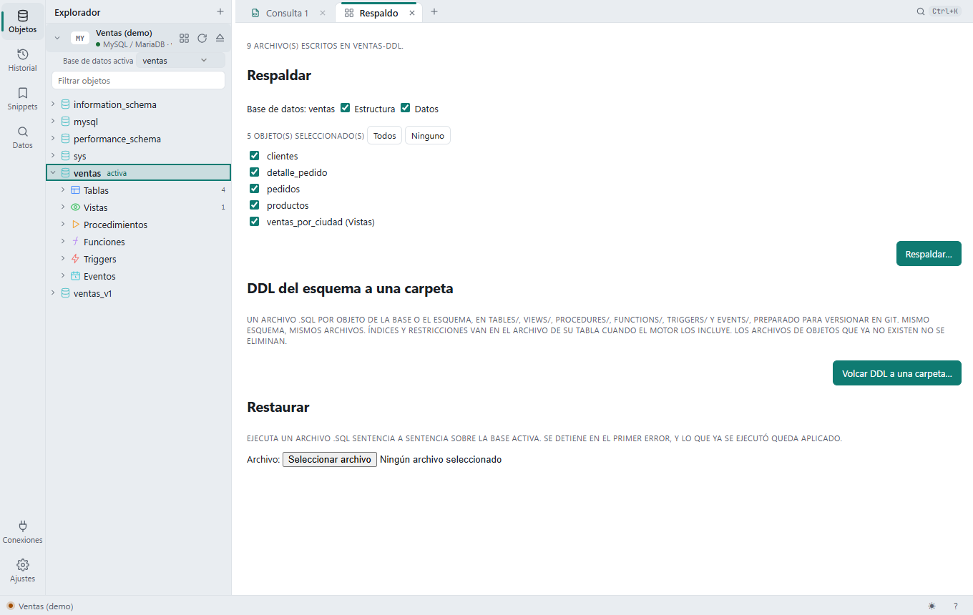Expand the ventas_v1 database node

point(53,292)
